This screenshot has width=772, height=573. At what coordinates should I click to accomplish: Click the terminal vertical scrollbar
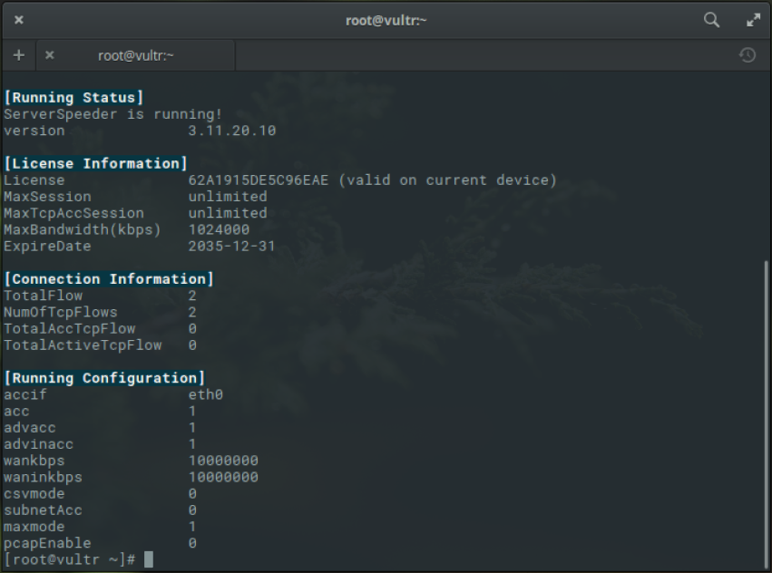[x=766, y=413]
